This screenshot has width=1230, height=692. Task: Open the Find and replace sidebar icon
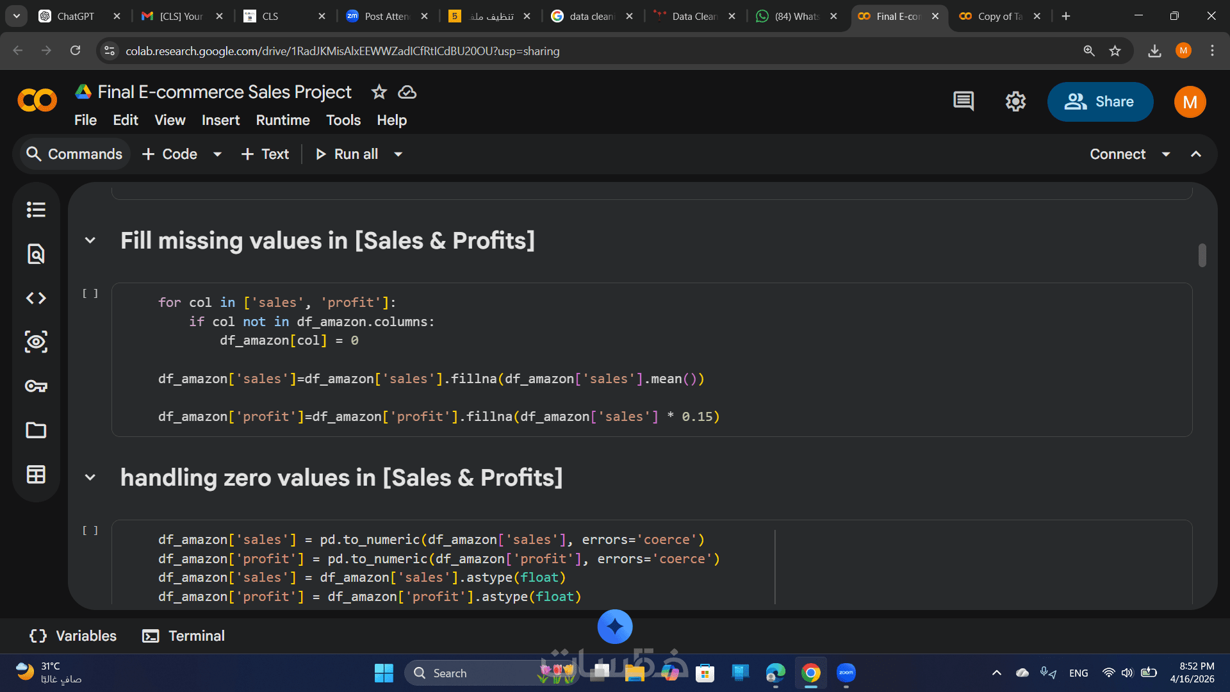[36, 254]
